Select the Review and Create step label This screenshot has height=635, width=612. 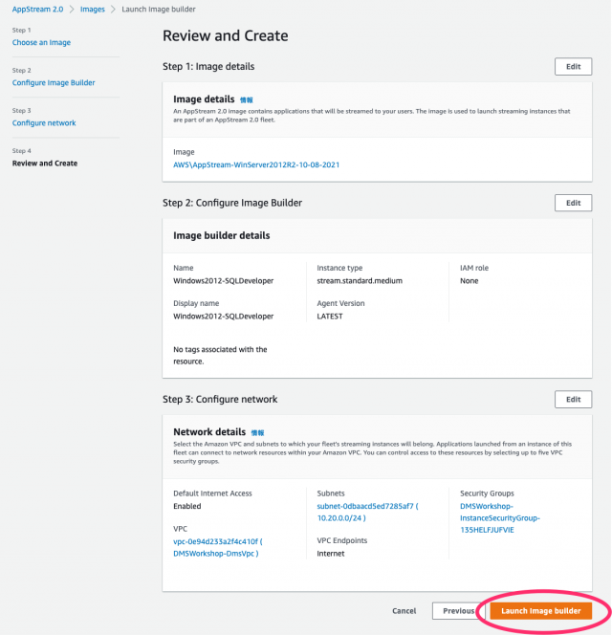[x=45, y=164]
